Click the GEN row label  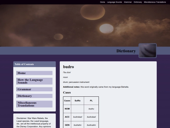pos(67,125)
